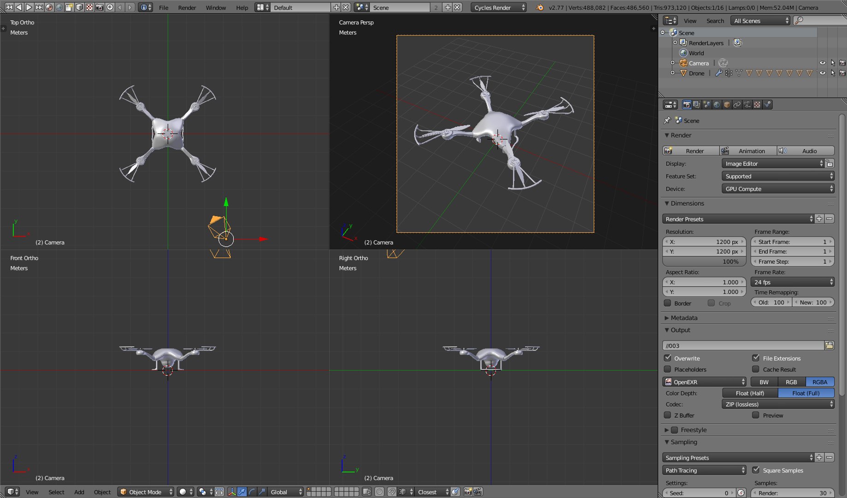Toggle Drone visibility eye in outliner

tap(823, 73)
